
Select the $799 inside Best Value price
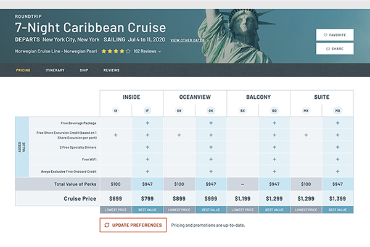(147, 199)
